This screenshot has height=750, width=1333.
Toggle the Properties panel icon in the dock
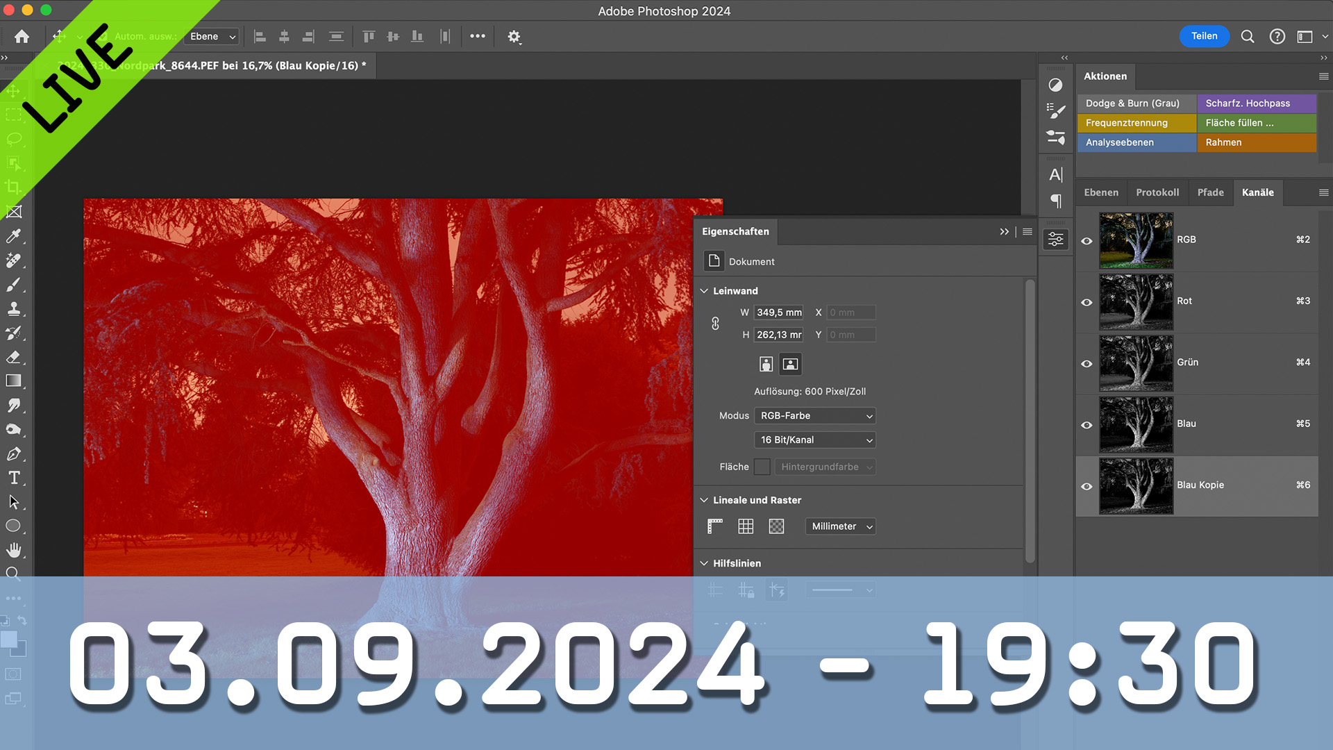click(1055, 240)
